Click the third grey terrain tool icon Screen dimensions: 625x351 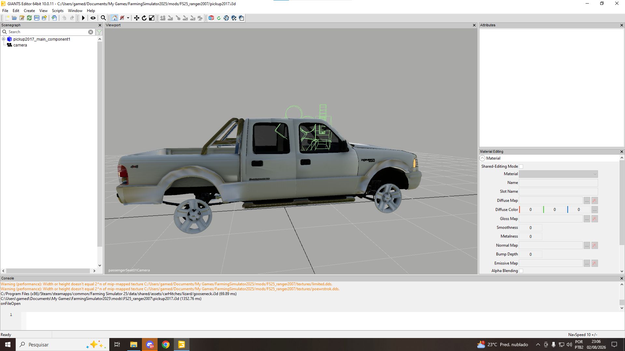click(x=178, y=18)
